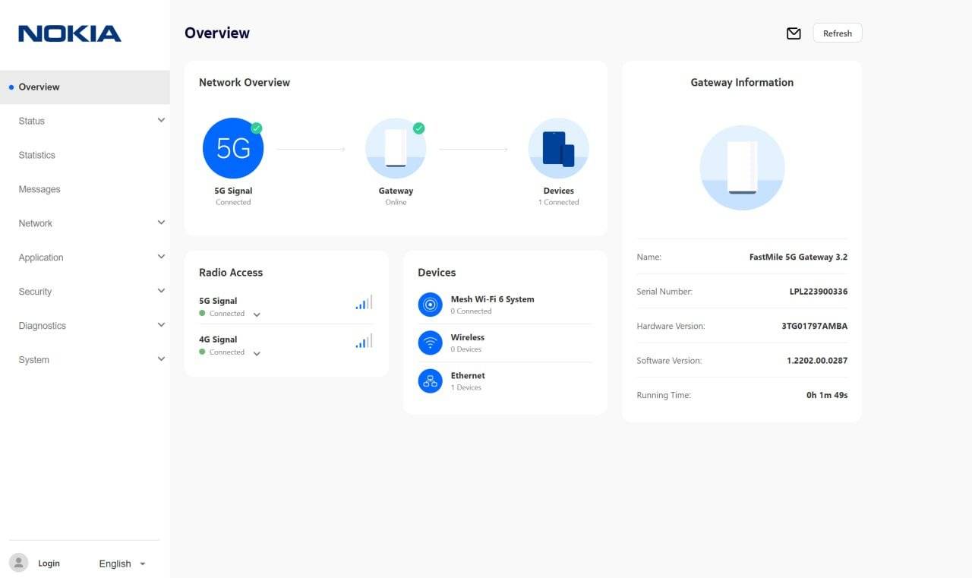The width and height of the screenshot is (972, 578).
Task: Click the Devices icon in Network Overview
Action: [558, 148]
